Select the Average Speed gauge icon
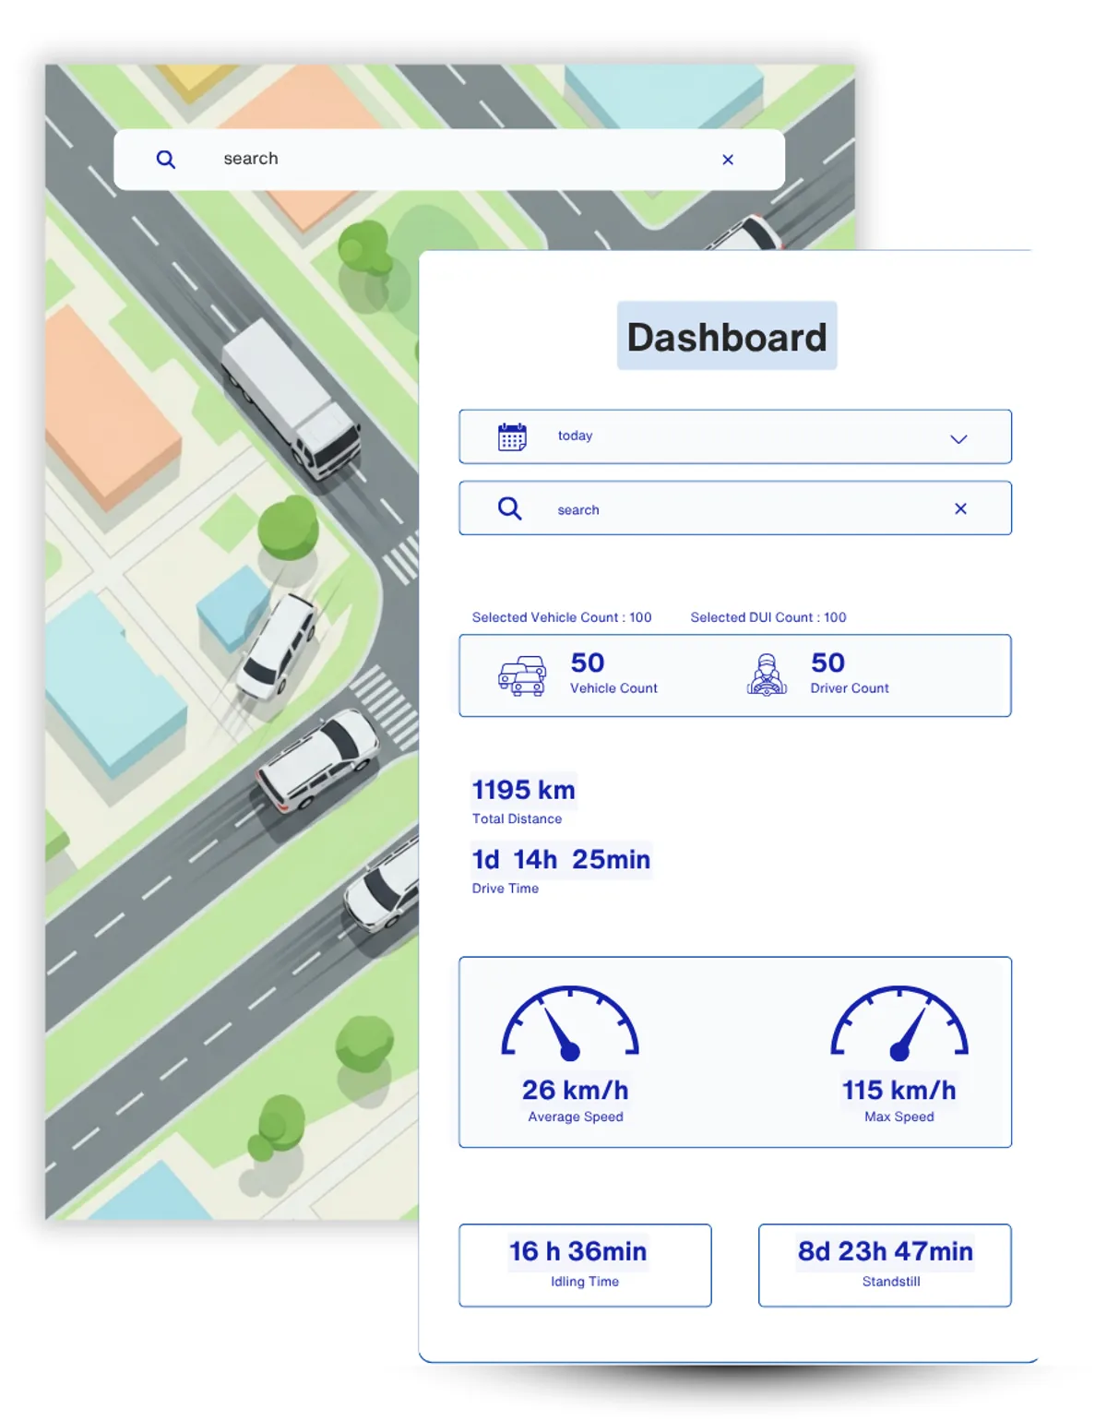Screen dimensions: 1107x1421 570,1022
